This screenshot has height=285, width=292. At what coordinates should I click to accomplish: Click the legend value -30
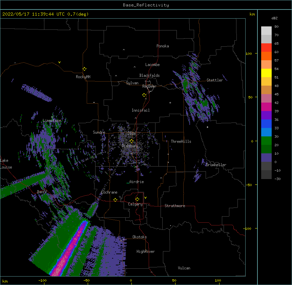click(277, 179)
